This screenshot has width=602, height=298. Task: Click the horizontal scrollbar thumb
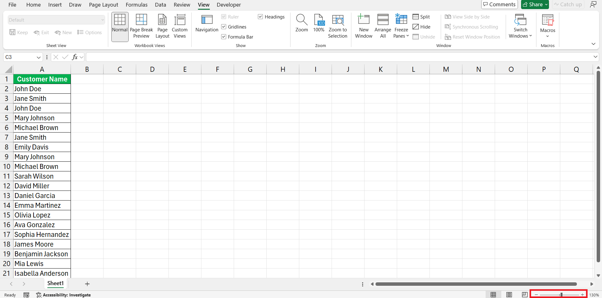pyautogui.click(x=476, y=284)
